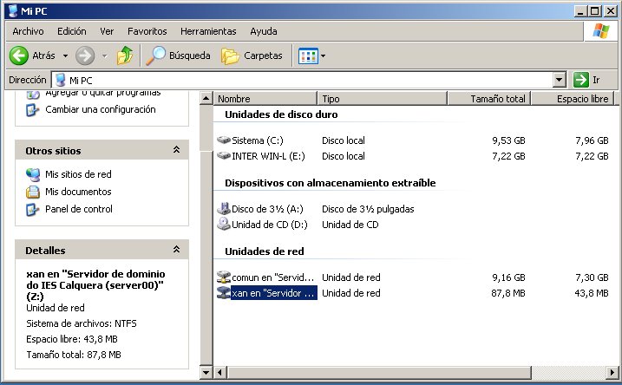Sort by the Espacio libre column header
Image resolution: width=622 pixels, height=385 pixels.
click(573, 99)
